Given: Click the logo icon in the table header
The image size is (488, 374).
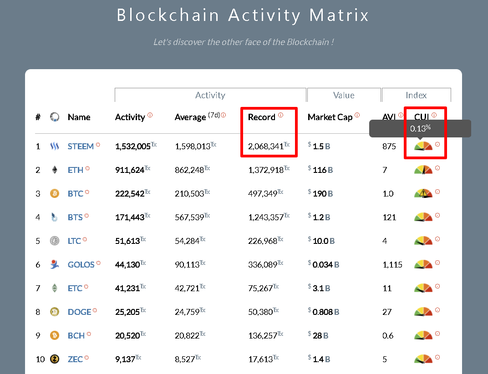Looking at the screenshot, I should (x=55, y=117).
